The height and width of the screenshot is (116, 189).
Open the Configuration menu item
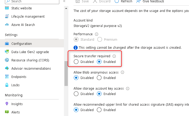coord(21,44)
